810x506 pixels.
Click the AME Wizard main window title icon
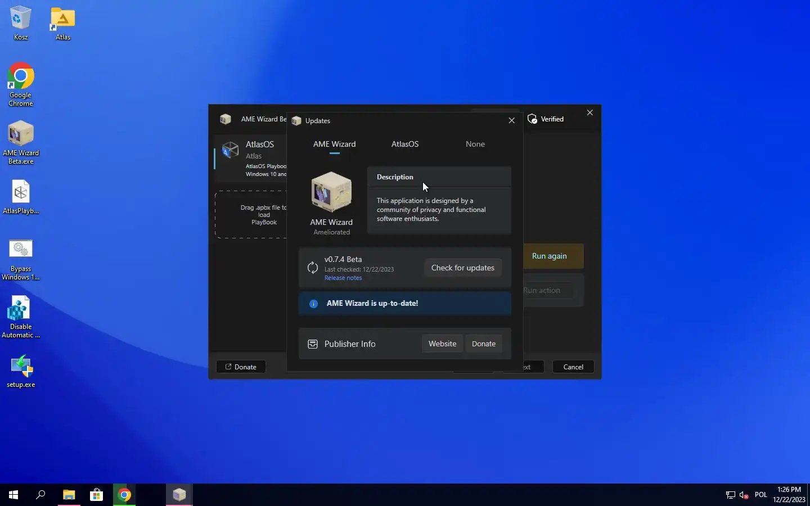pyautogui.click(x=226, y=119)
